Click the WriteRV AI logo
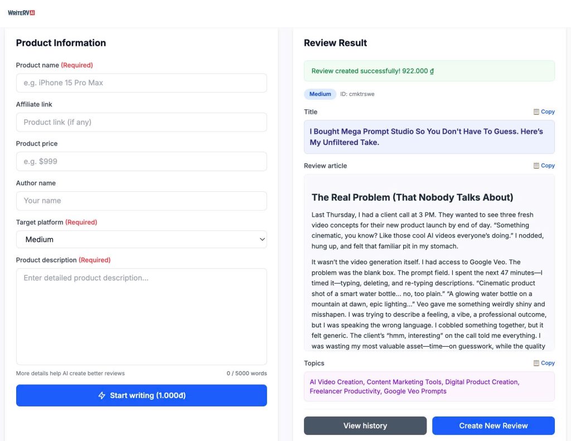The image size is (571, 441). pos(22,12)
